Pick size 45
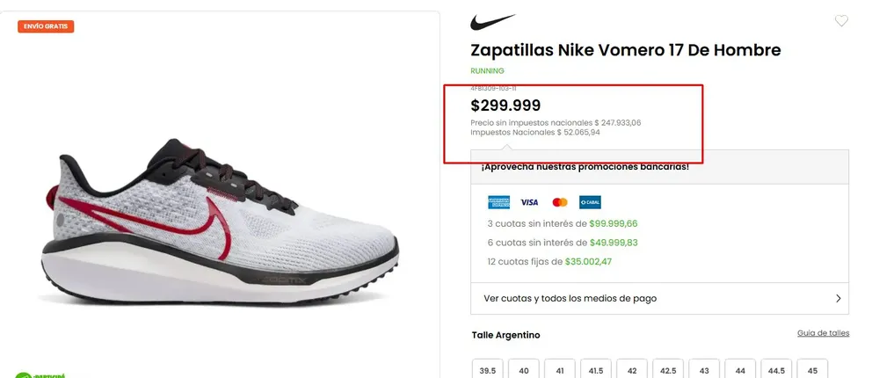The height and width of the screenshot is (378, 879). coord(812,370)
